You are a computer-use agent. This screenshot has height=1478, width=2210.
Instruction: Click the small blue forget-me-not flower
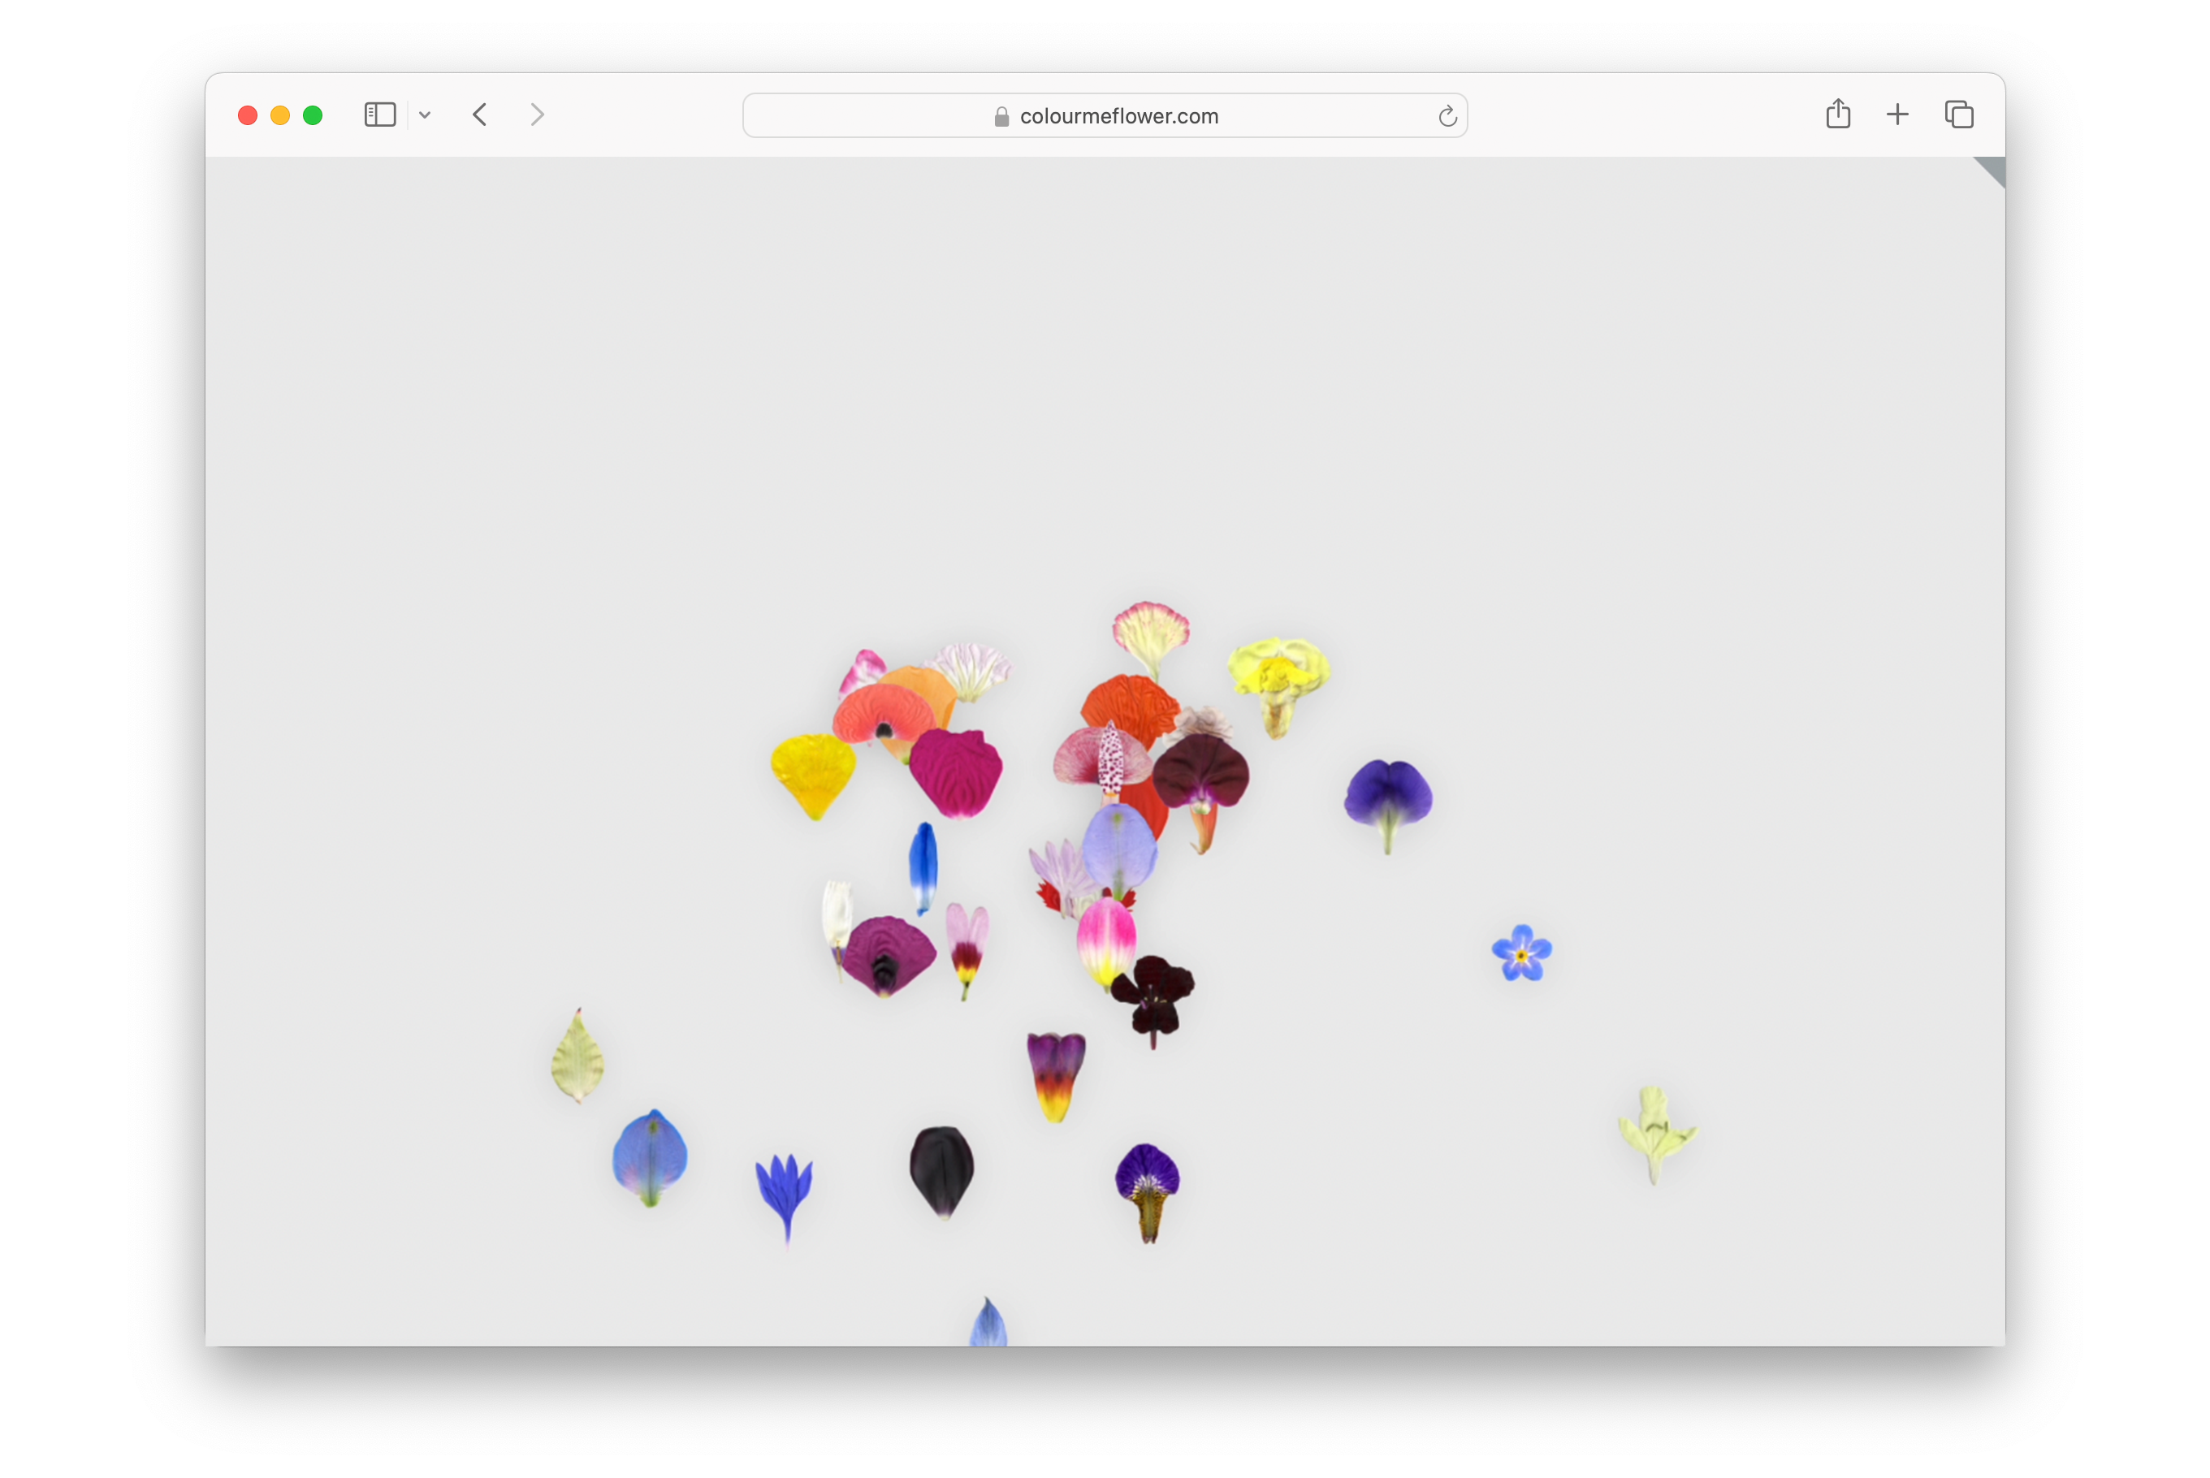point(1520,954)
